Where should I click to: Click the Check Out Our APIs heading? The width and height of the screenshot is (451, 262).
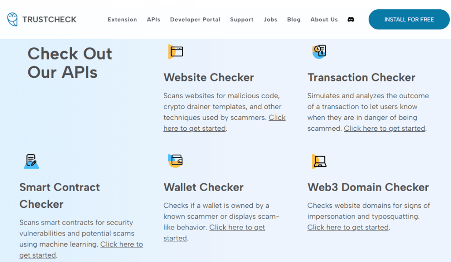(x=70, y=63)
